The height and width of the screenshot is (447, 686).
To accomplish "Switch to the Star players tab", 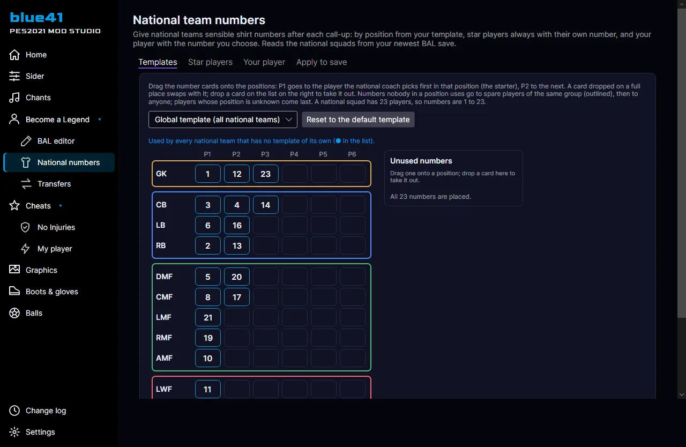I will pos(210,62).
